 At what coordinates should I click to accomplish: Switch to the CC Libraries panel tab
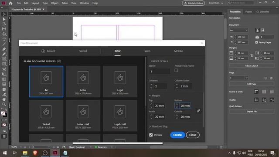(262, 12)
